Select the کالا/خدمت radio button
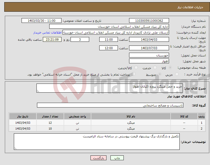Image resolution: width=210 pixels, height=165 pixels. [x=136, y=68]
